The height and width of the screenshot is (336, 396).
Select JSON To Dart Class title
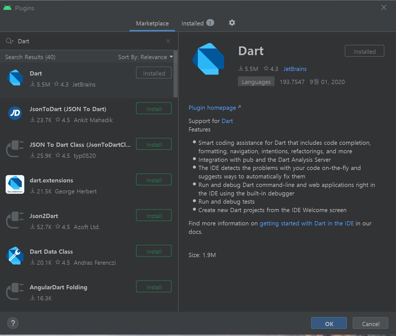point(80,145)
